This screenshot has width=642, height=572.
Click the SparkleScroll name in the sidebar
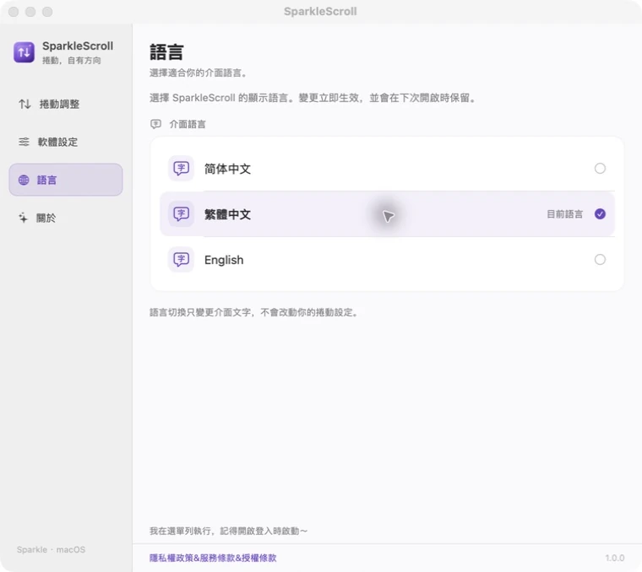click(x=78, y=46)
